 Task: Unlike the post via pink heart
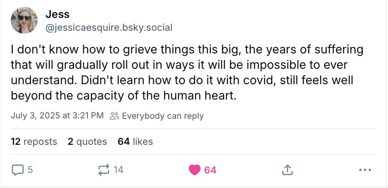pyautogui.click(x=195, y=170)
